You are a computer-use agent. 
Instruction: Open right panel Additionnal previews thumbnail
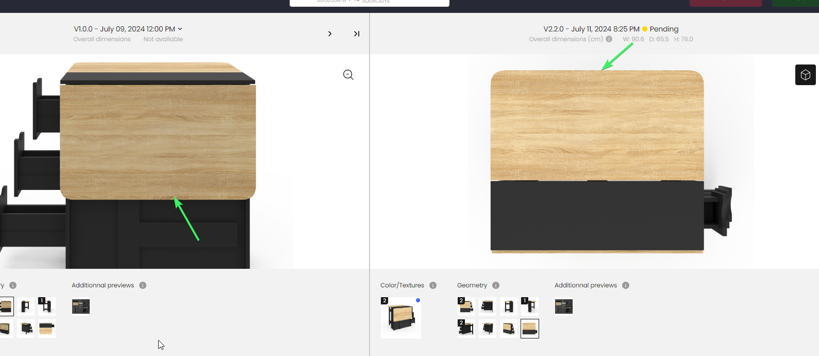tap(564, 306)
